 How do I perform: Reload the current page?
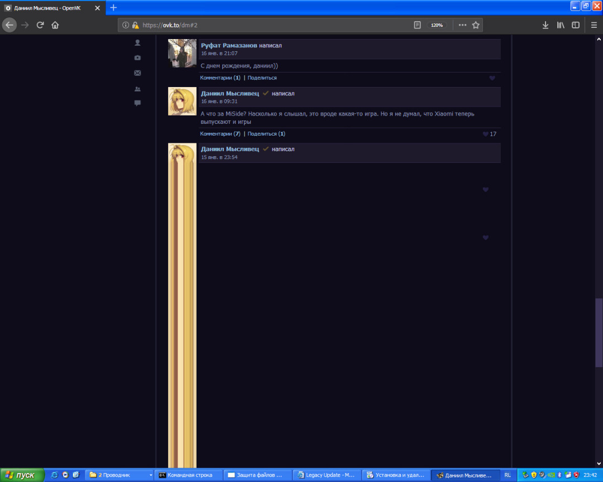[x=40, y=25]
